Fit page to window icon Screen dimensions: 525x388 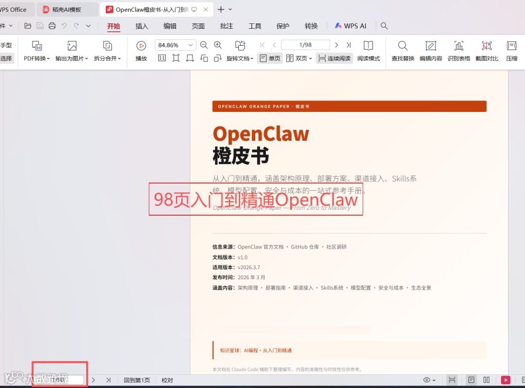click(176, 58)
